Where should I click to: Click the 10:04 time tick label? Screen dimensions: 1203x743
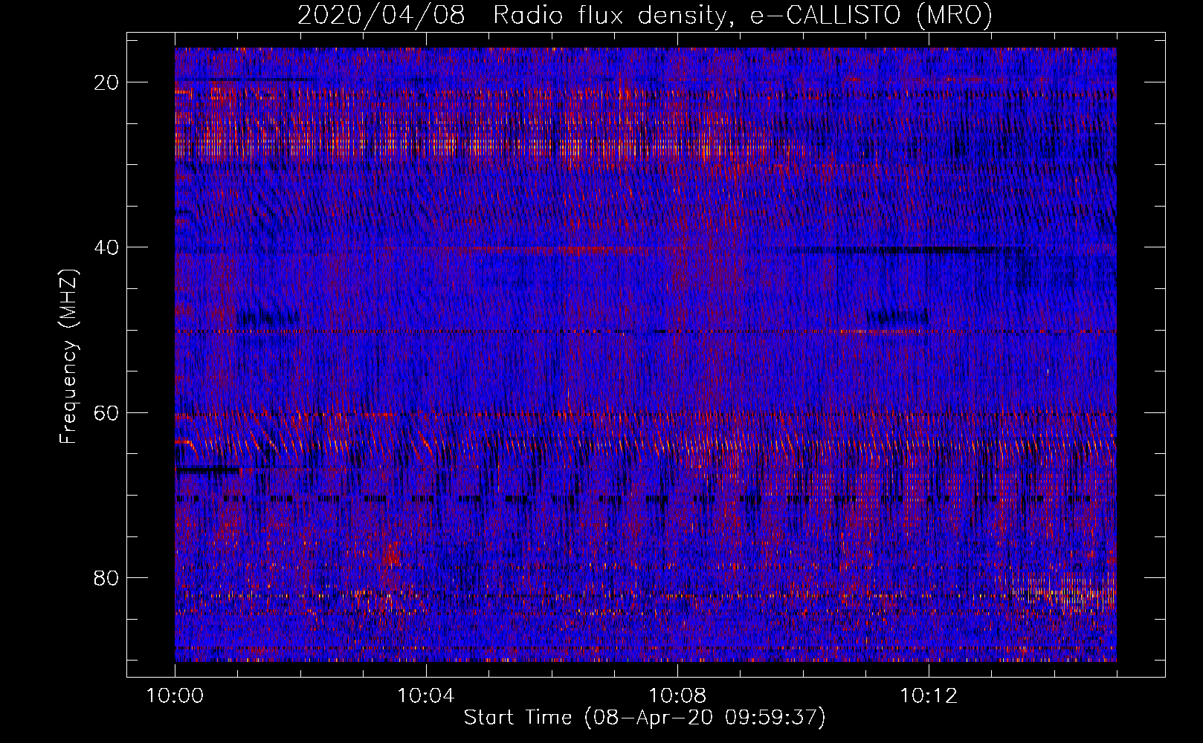point(426,696)
